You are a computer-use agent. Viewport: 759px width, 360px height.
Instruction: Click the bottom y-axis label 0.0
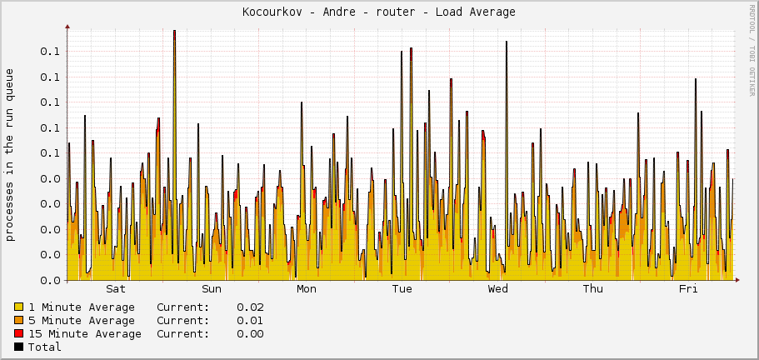pyautogui.click(x=49, y=280)
